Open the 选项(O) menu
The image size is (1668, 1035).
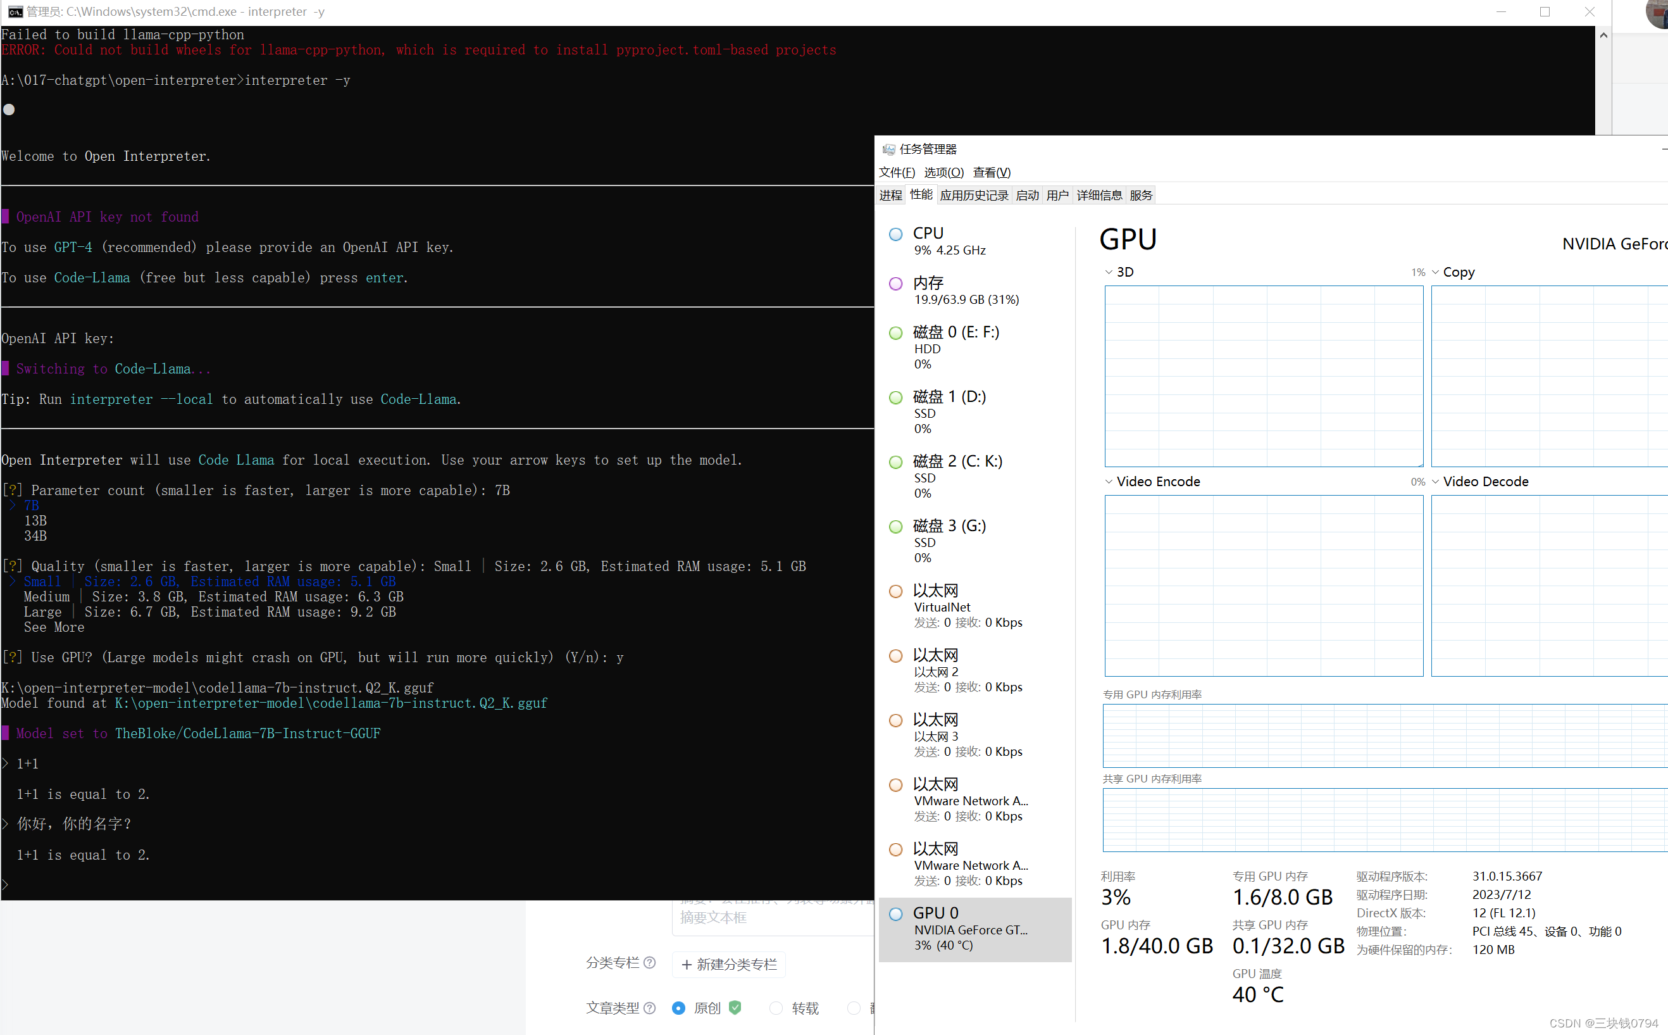[x=943, y=172]
